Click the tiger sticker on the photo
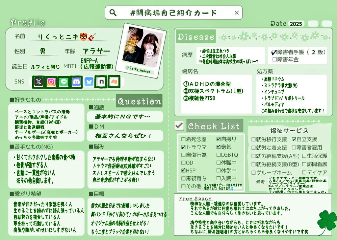337x240 pixels. coord(131,45)
